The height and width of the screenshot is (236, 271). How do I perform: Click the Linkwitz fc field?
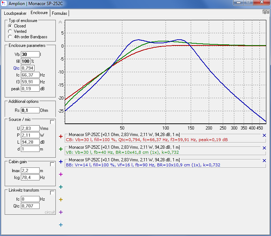point(30,199)
